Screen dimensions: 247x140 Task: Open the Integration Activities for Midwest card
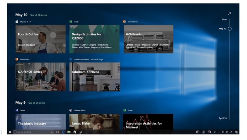148,122
